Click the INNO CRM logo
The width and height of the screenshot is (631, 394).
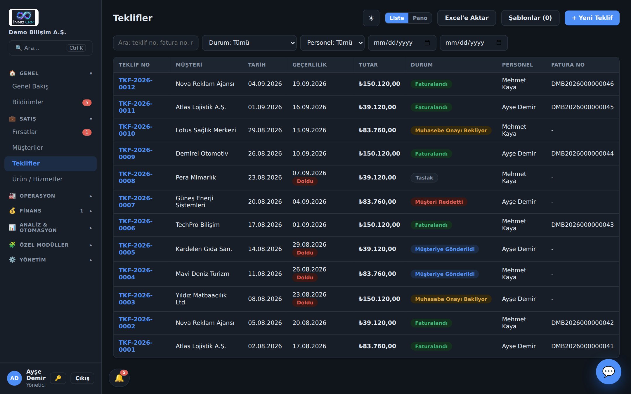coord(24,17)
